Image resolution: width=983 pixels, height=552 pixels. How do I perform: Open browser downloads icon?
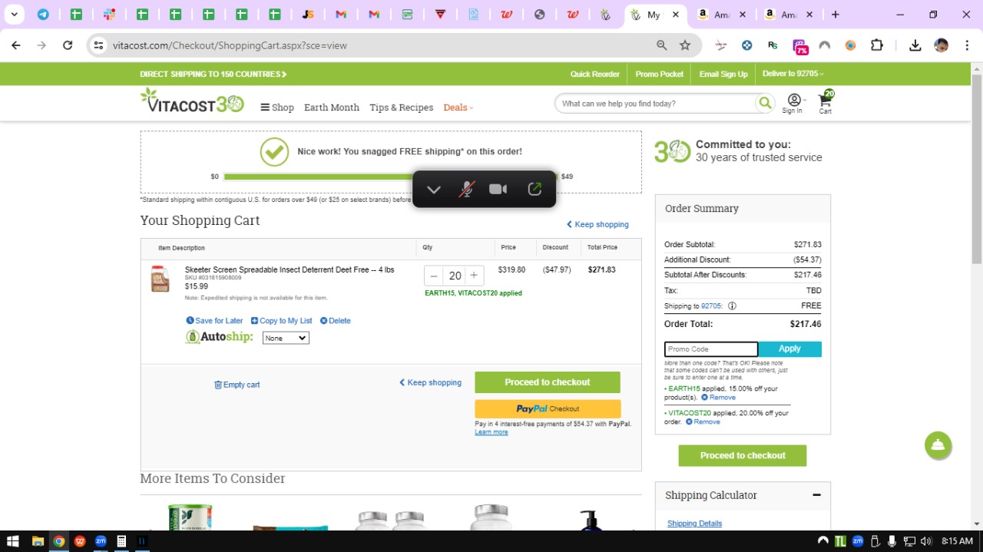click(915, 45)
